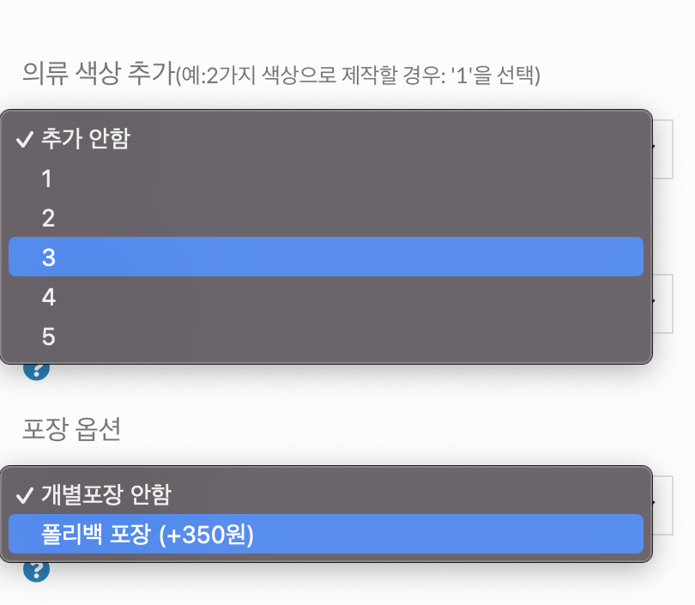Open help icon below the color dropdown
This screenshot has width=695, height=605.
pyautogui.click(x=36, y=370)
